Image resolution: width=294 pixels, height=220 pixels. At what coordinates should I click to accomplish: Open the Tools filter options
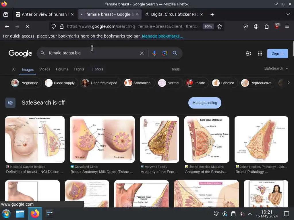(175, 69)
